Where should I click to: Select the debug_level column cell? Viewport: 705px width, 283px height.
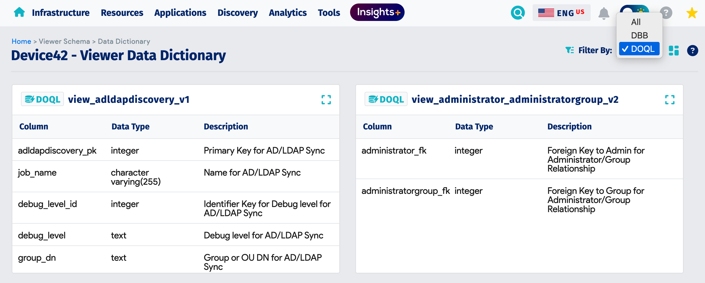pyautogui.click(x=42, y=235)
